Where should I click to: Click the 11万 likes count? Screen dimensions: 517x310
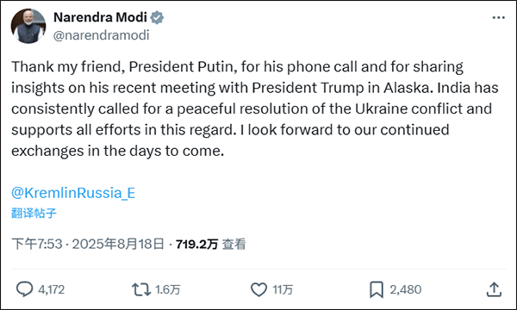point(283,289)
